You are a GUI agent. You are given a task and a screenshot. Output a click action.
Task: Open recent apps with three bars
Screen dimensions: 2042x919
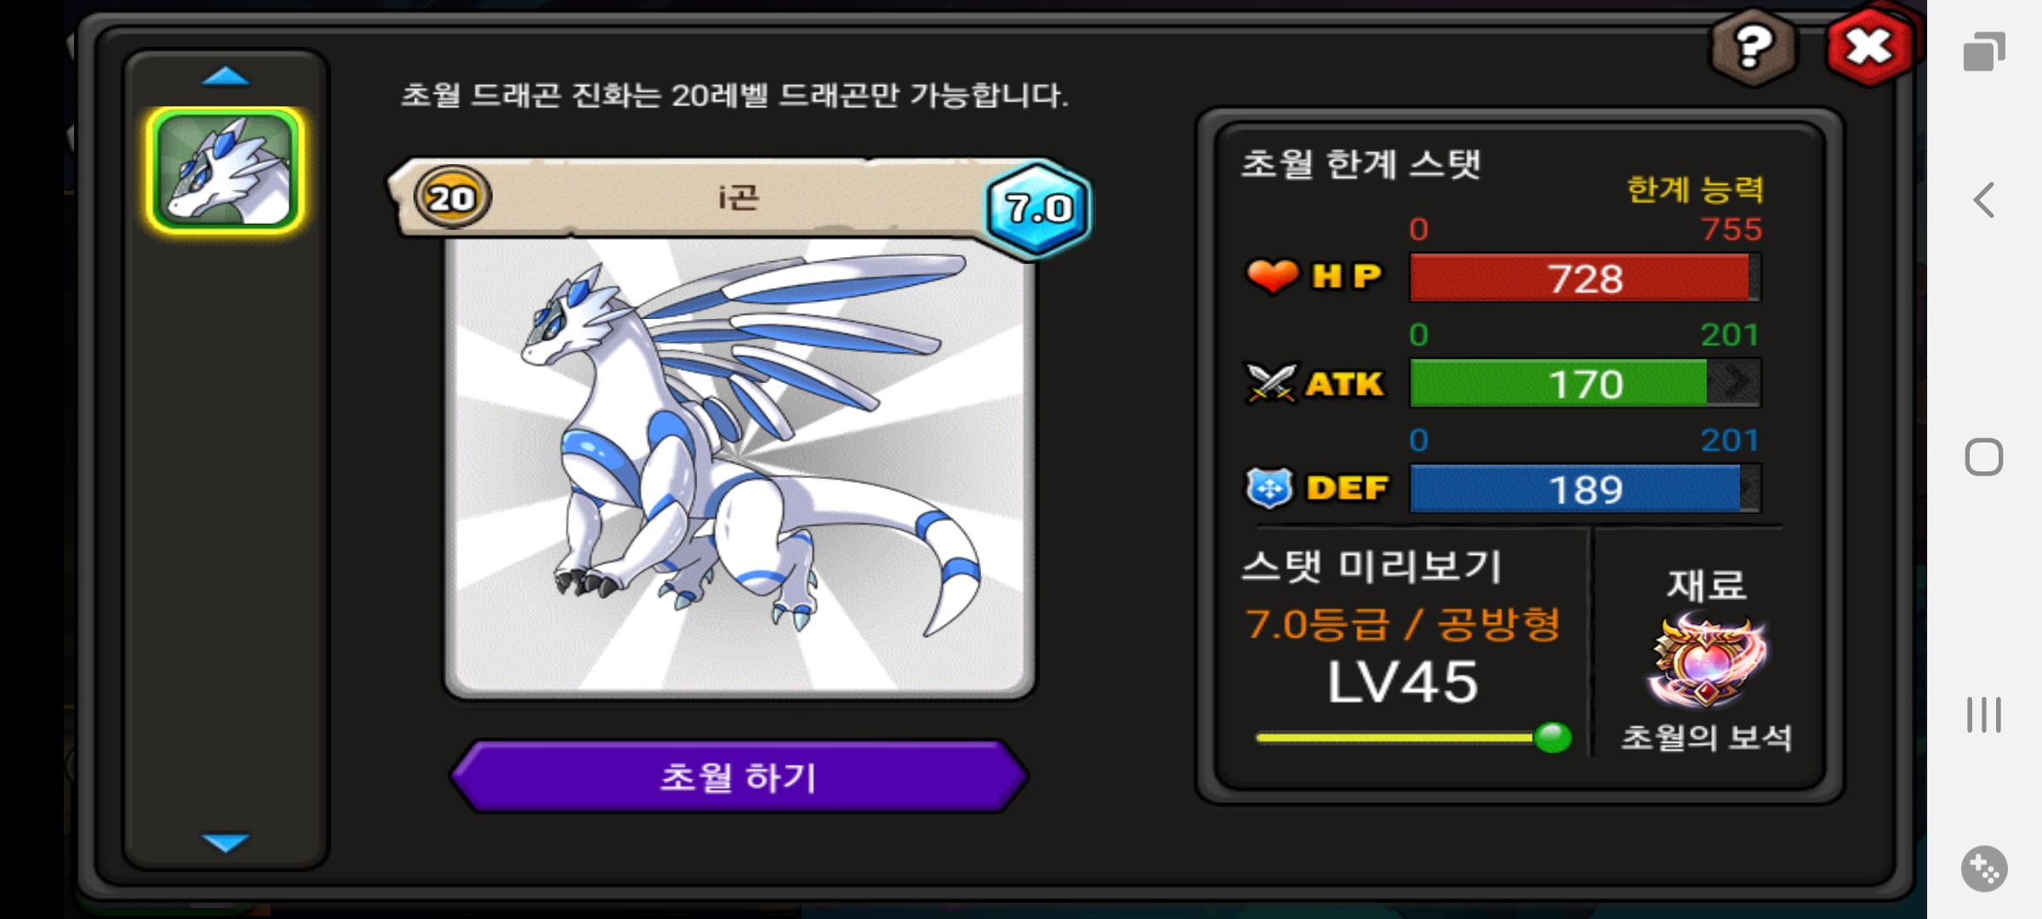[x=1984, y=715]
